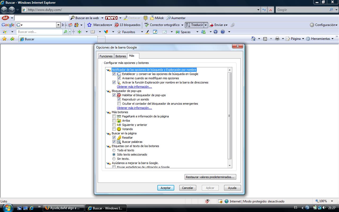Toggle Activar la función Exploración por nombre checkbox
Image resolution: width=339 pixels, height=212 pixels.
[x=114, y=82]
